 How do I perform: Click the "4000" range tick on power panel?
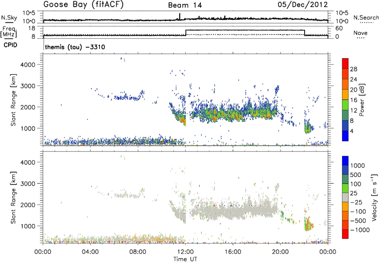pyautogui.click(x=28, y=65)
